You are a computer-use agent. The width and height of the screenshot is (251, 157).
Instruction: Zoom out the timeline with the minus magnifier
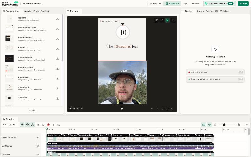pyautogui.click(x=215, y=125)
